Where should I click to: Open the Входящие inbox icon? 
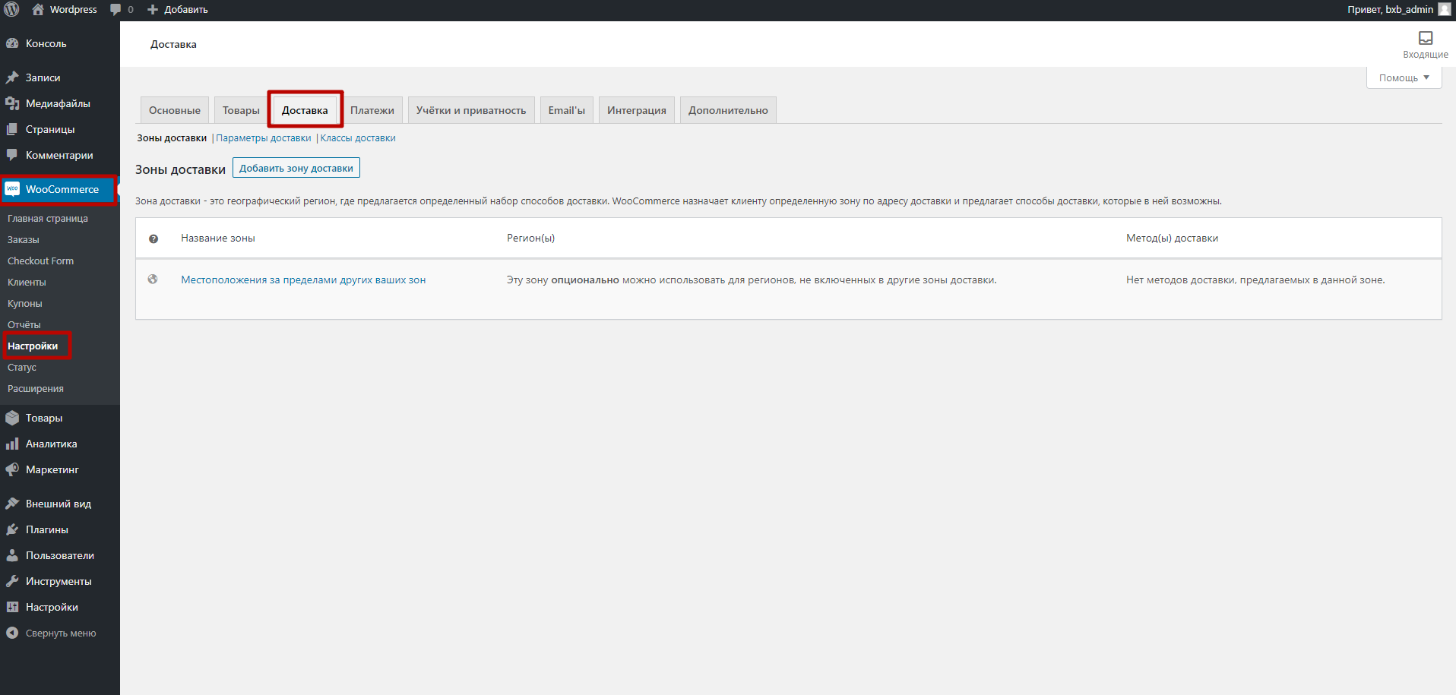(x=1426, y=38)
